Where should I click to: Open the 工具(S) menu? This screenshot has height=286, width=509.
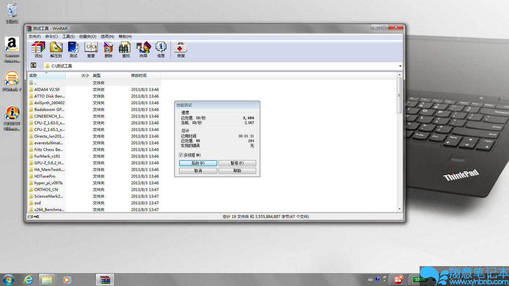(69, 36)
